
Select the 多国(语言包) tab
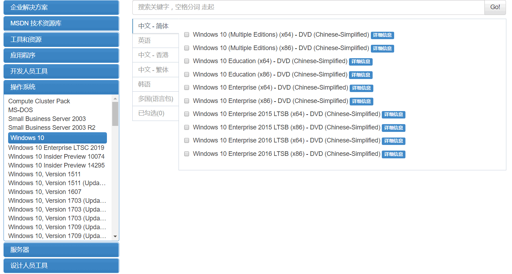156,99
